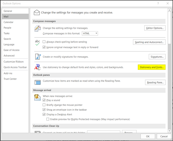Enable Always check spelling before sending
173x141 pixels.
pos(44,42)
